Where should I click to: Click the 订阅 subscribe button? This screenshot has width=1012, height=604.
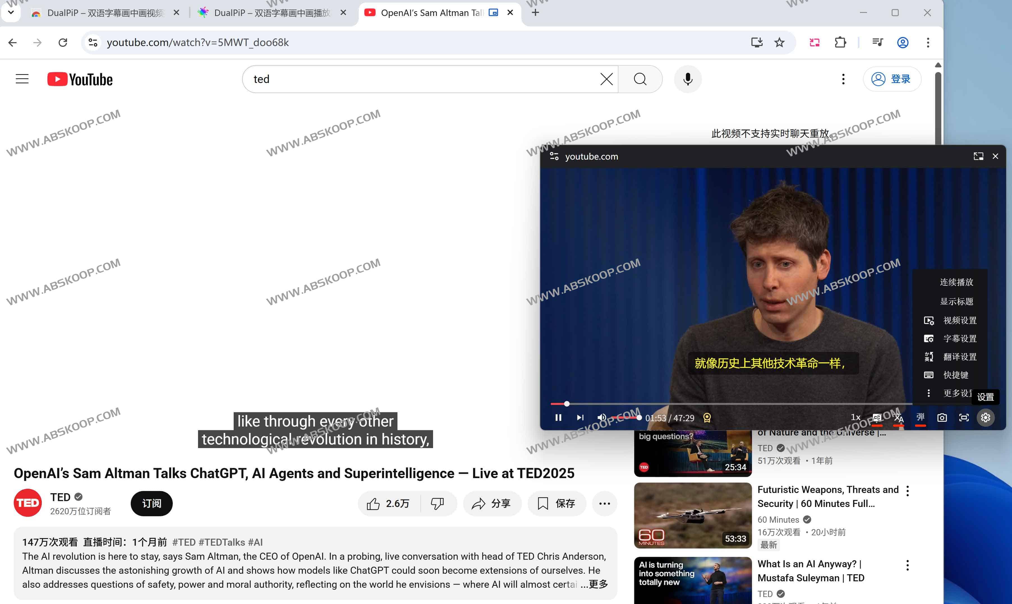pyautogui.click(x=151, y=503)
